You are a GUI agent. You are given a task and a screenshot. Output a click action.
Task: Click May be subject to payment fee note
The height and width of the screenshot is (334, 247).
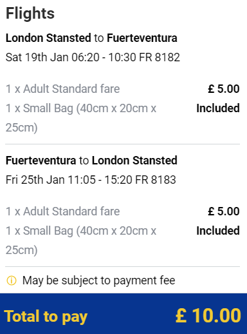(x=99, y=280)
